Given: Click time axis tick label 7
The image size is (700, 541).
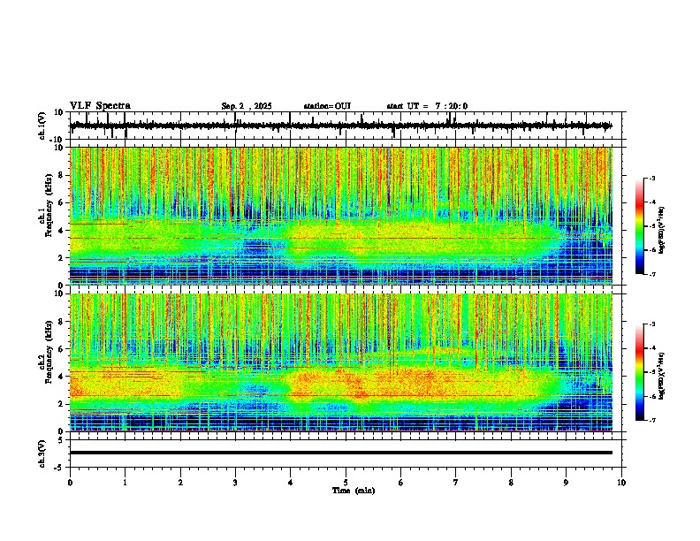Looking at the screenshot, I should click(456, 483).
